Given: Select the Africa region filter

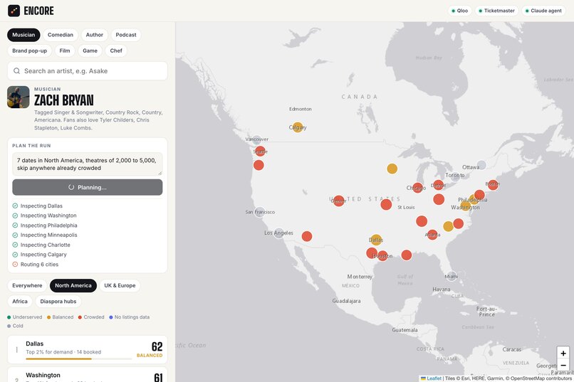Looking at the screenshot, I should 20,302.
